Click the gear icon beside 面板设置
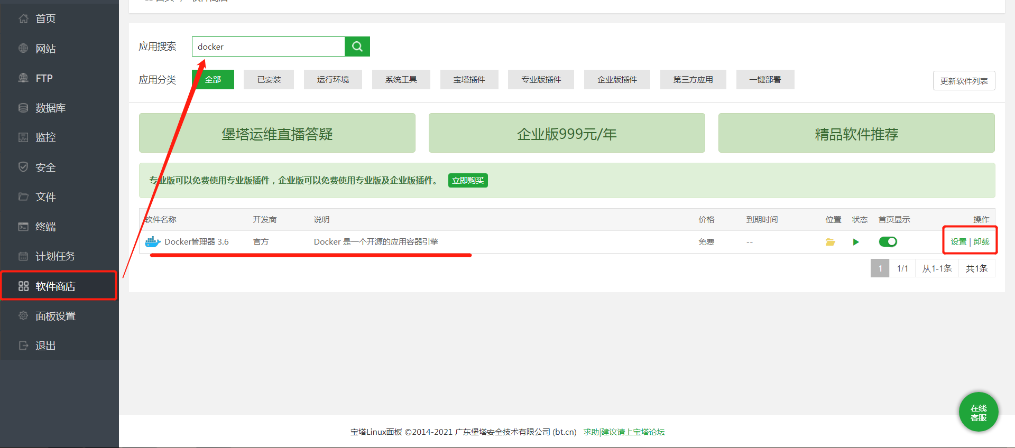 click(x=23, y=316)
